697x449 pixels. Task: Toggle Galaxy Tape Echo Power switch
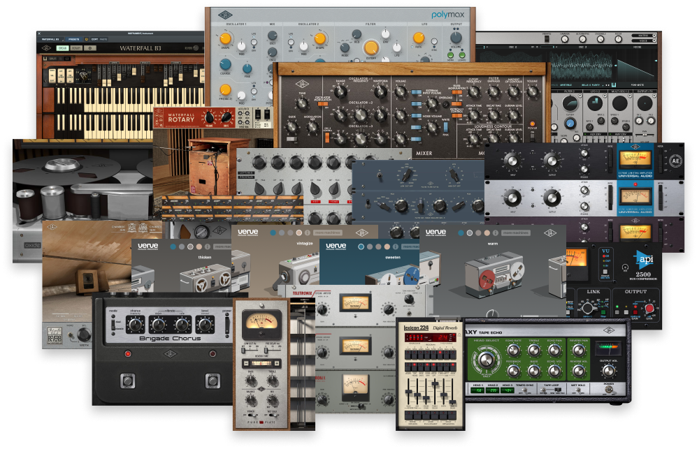click(608, 390)
